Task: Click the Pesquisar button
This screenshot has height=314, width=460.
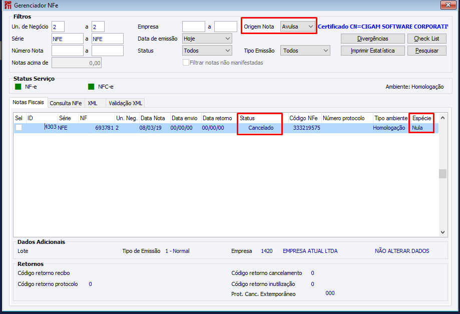Action: (426, 51)
